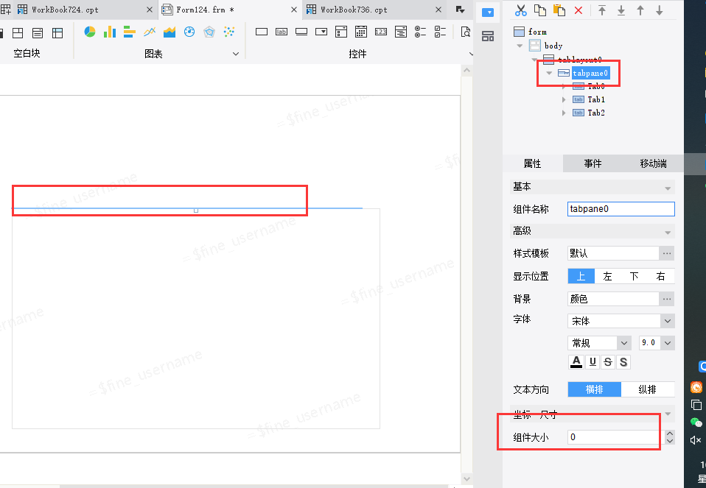Viewport: 706px width, 488px height.
Task: Insert a line chart
Action: pos(150,32)
